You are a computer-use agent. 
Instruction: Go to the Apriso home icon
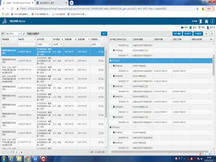207,21
